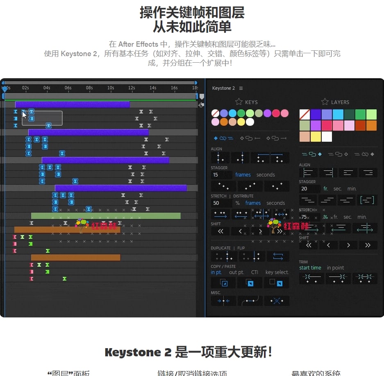This screenshot has height=376, width=384.
Task: Enable Layers unlinked mode with gray diamond
Action: (x=364, y=154)
